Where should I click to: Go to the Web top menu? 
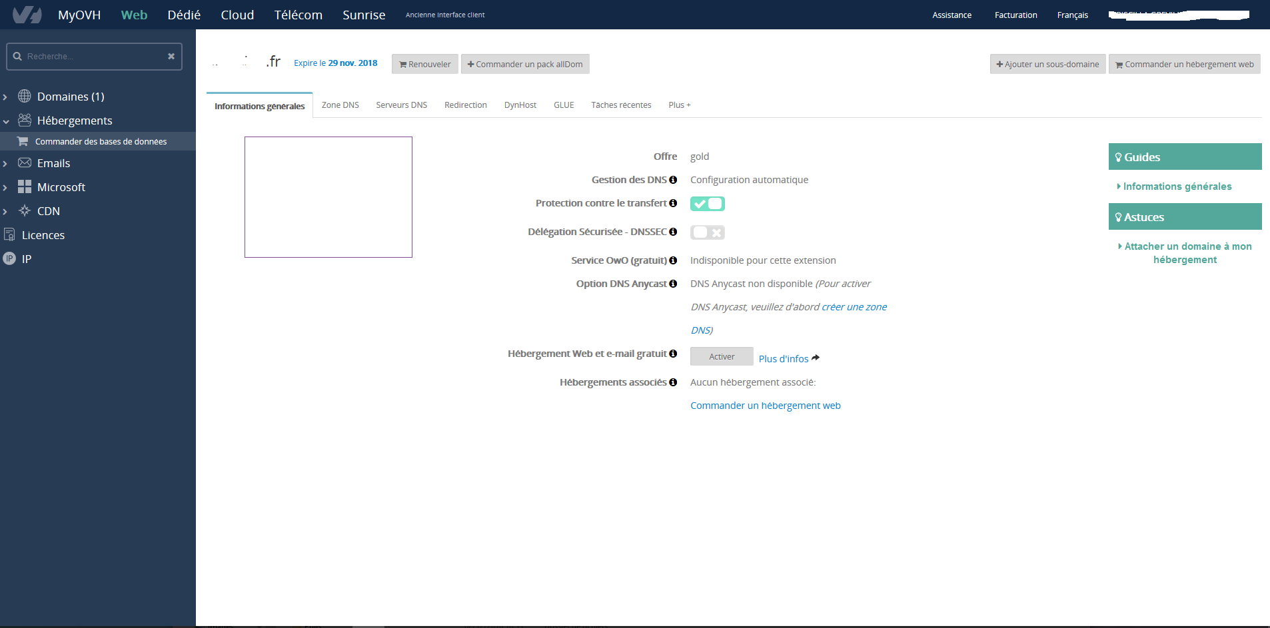[134, 15]
